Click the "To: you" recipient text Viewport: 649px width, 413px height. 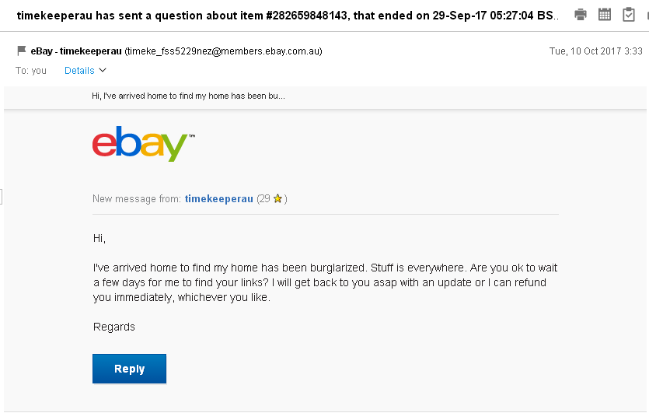coord(31,71)
